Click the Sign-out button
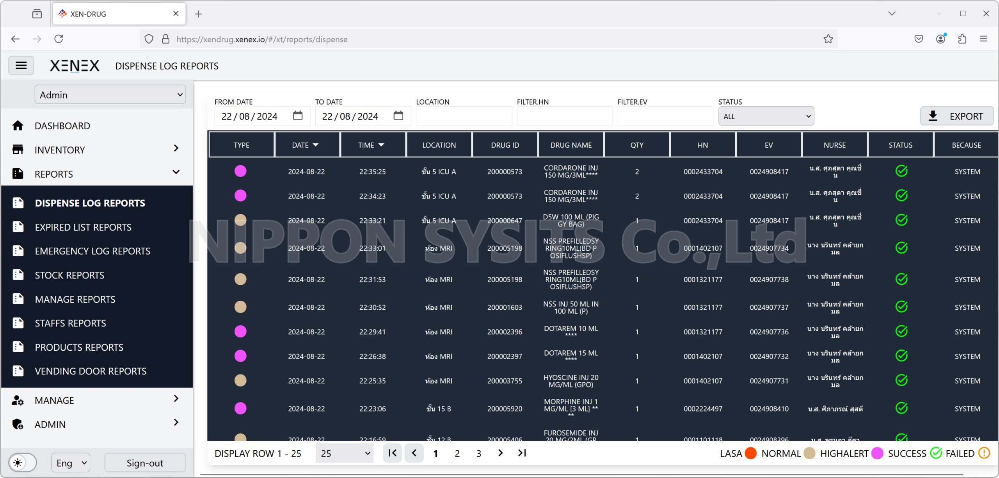The width and height of the screenshot is (999, 478). pos(144,463)
